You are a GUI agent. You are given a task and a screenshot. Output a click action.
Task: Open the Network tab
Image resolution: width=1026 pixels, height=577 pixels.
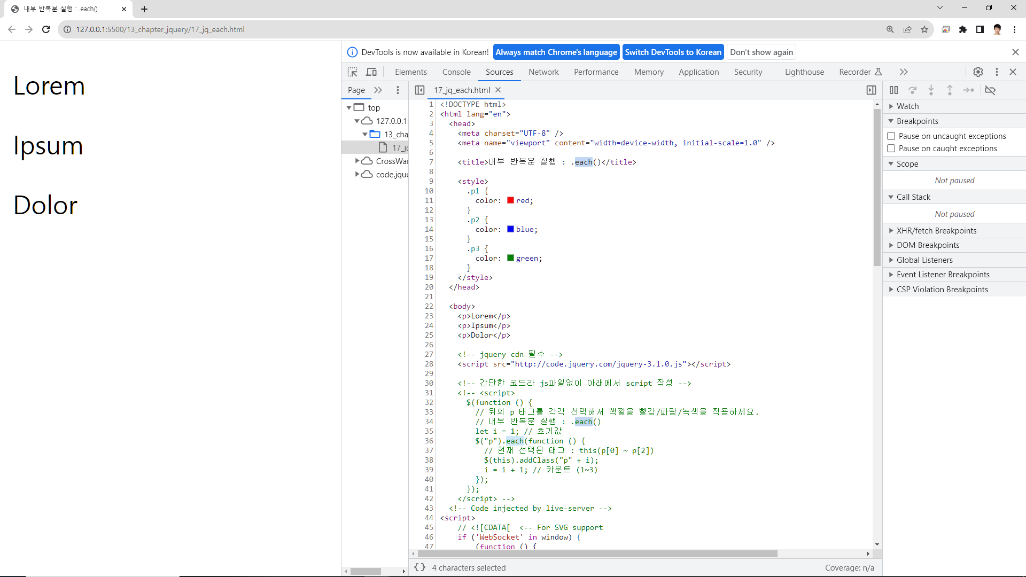(543, 72)
